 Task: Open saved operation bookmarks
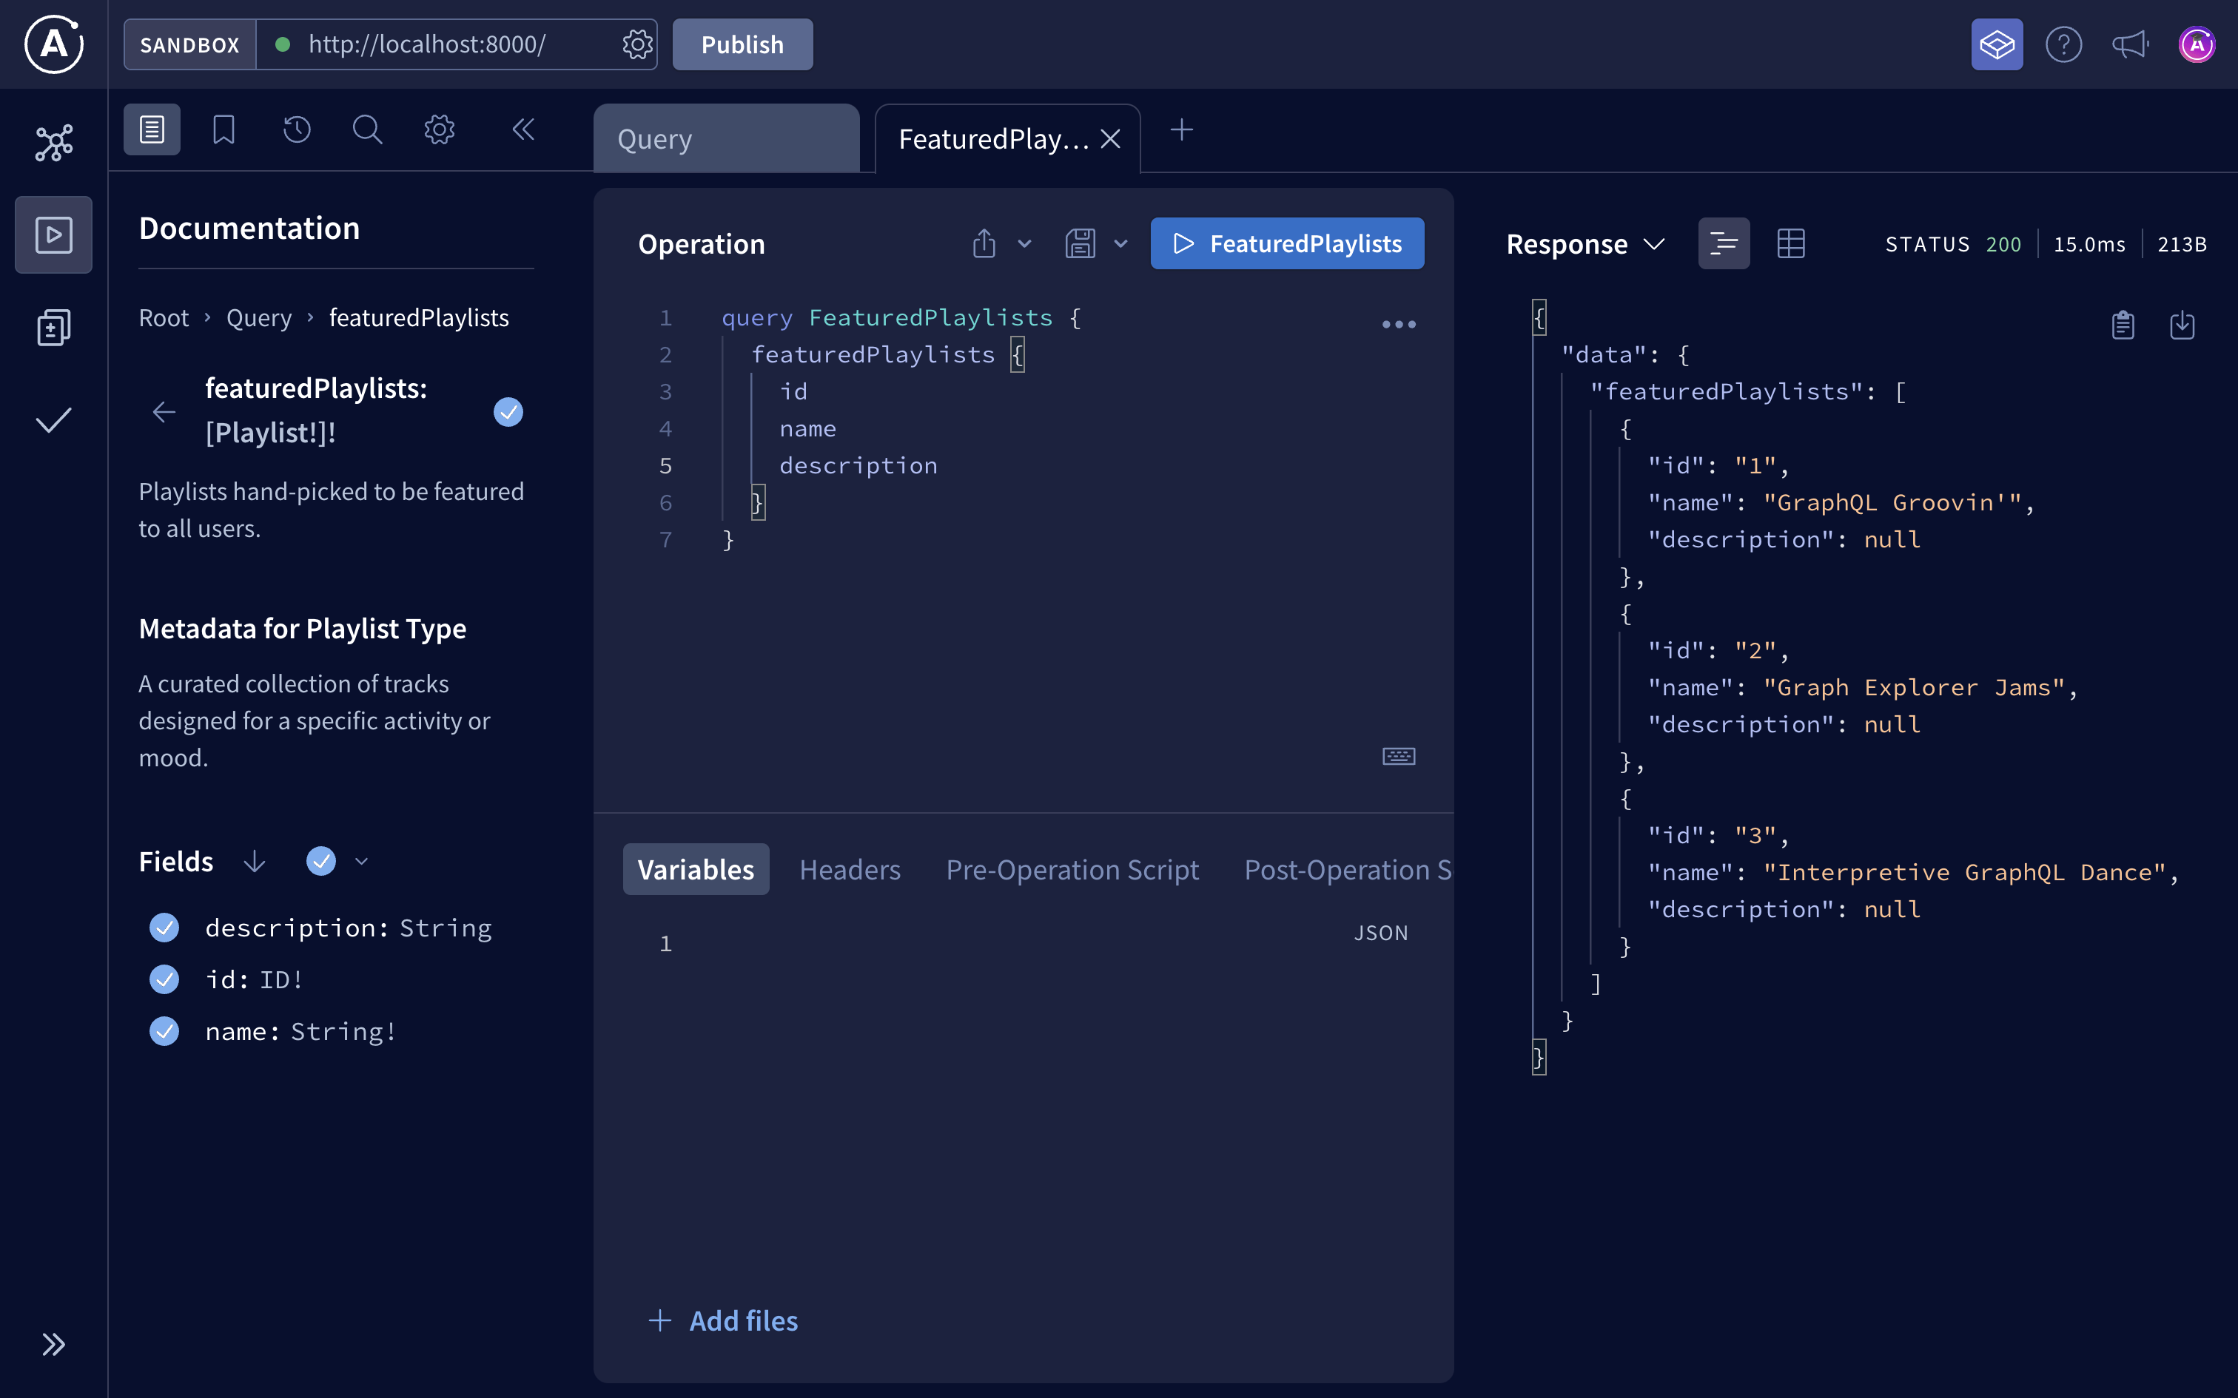pos(223,129)
